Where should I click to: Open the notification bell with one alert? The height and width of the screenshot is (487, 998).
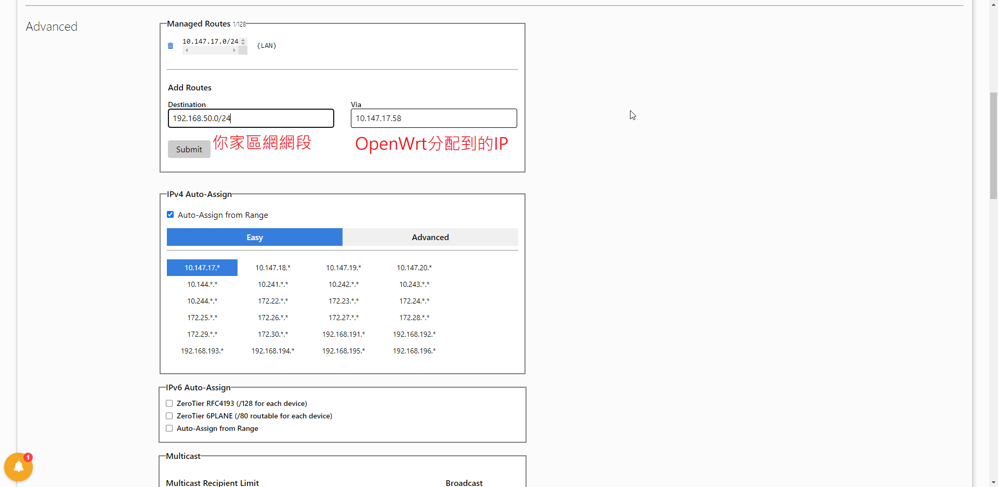pos(19,466)
